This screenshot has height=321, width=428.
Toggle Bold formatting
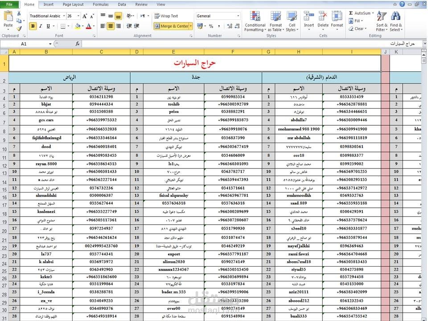point(33,26)
